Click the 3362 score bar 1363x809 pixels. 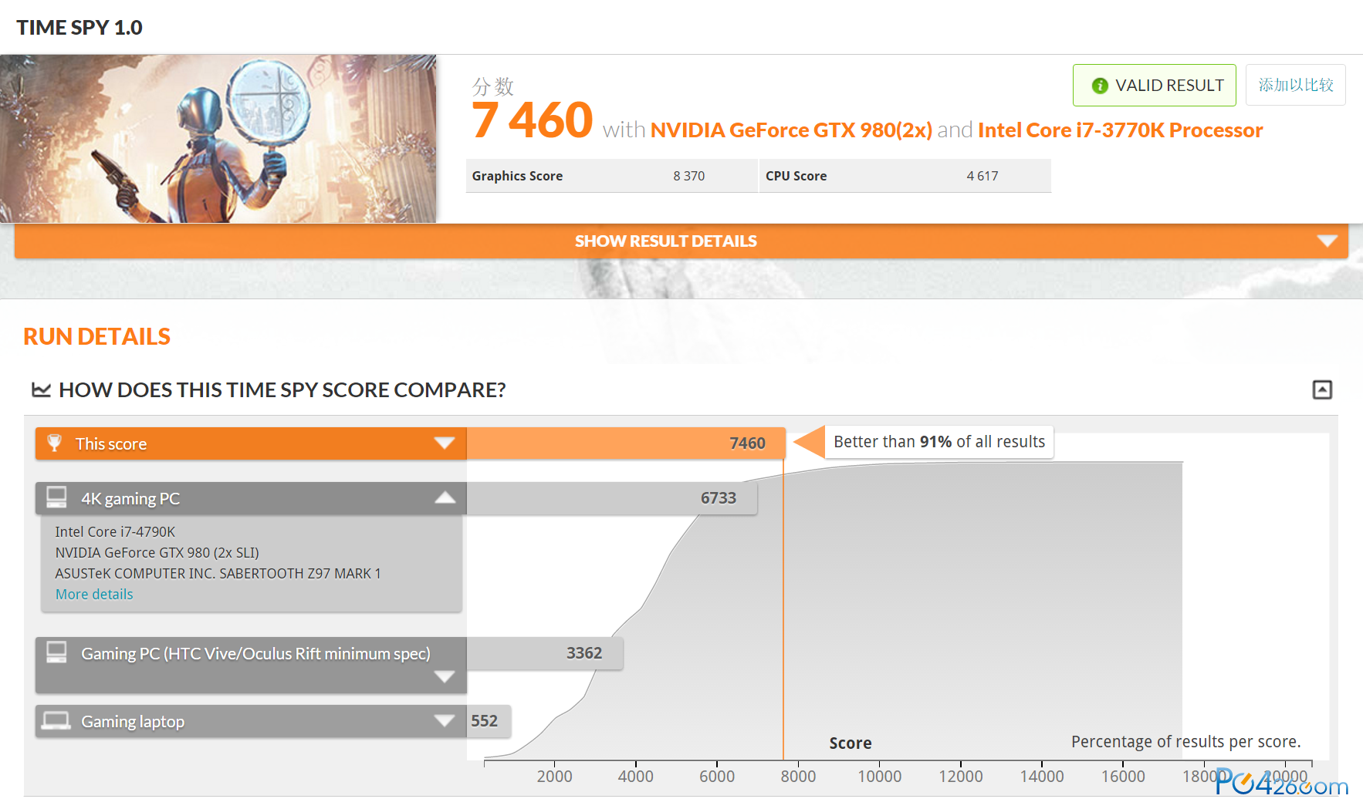545,653
